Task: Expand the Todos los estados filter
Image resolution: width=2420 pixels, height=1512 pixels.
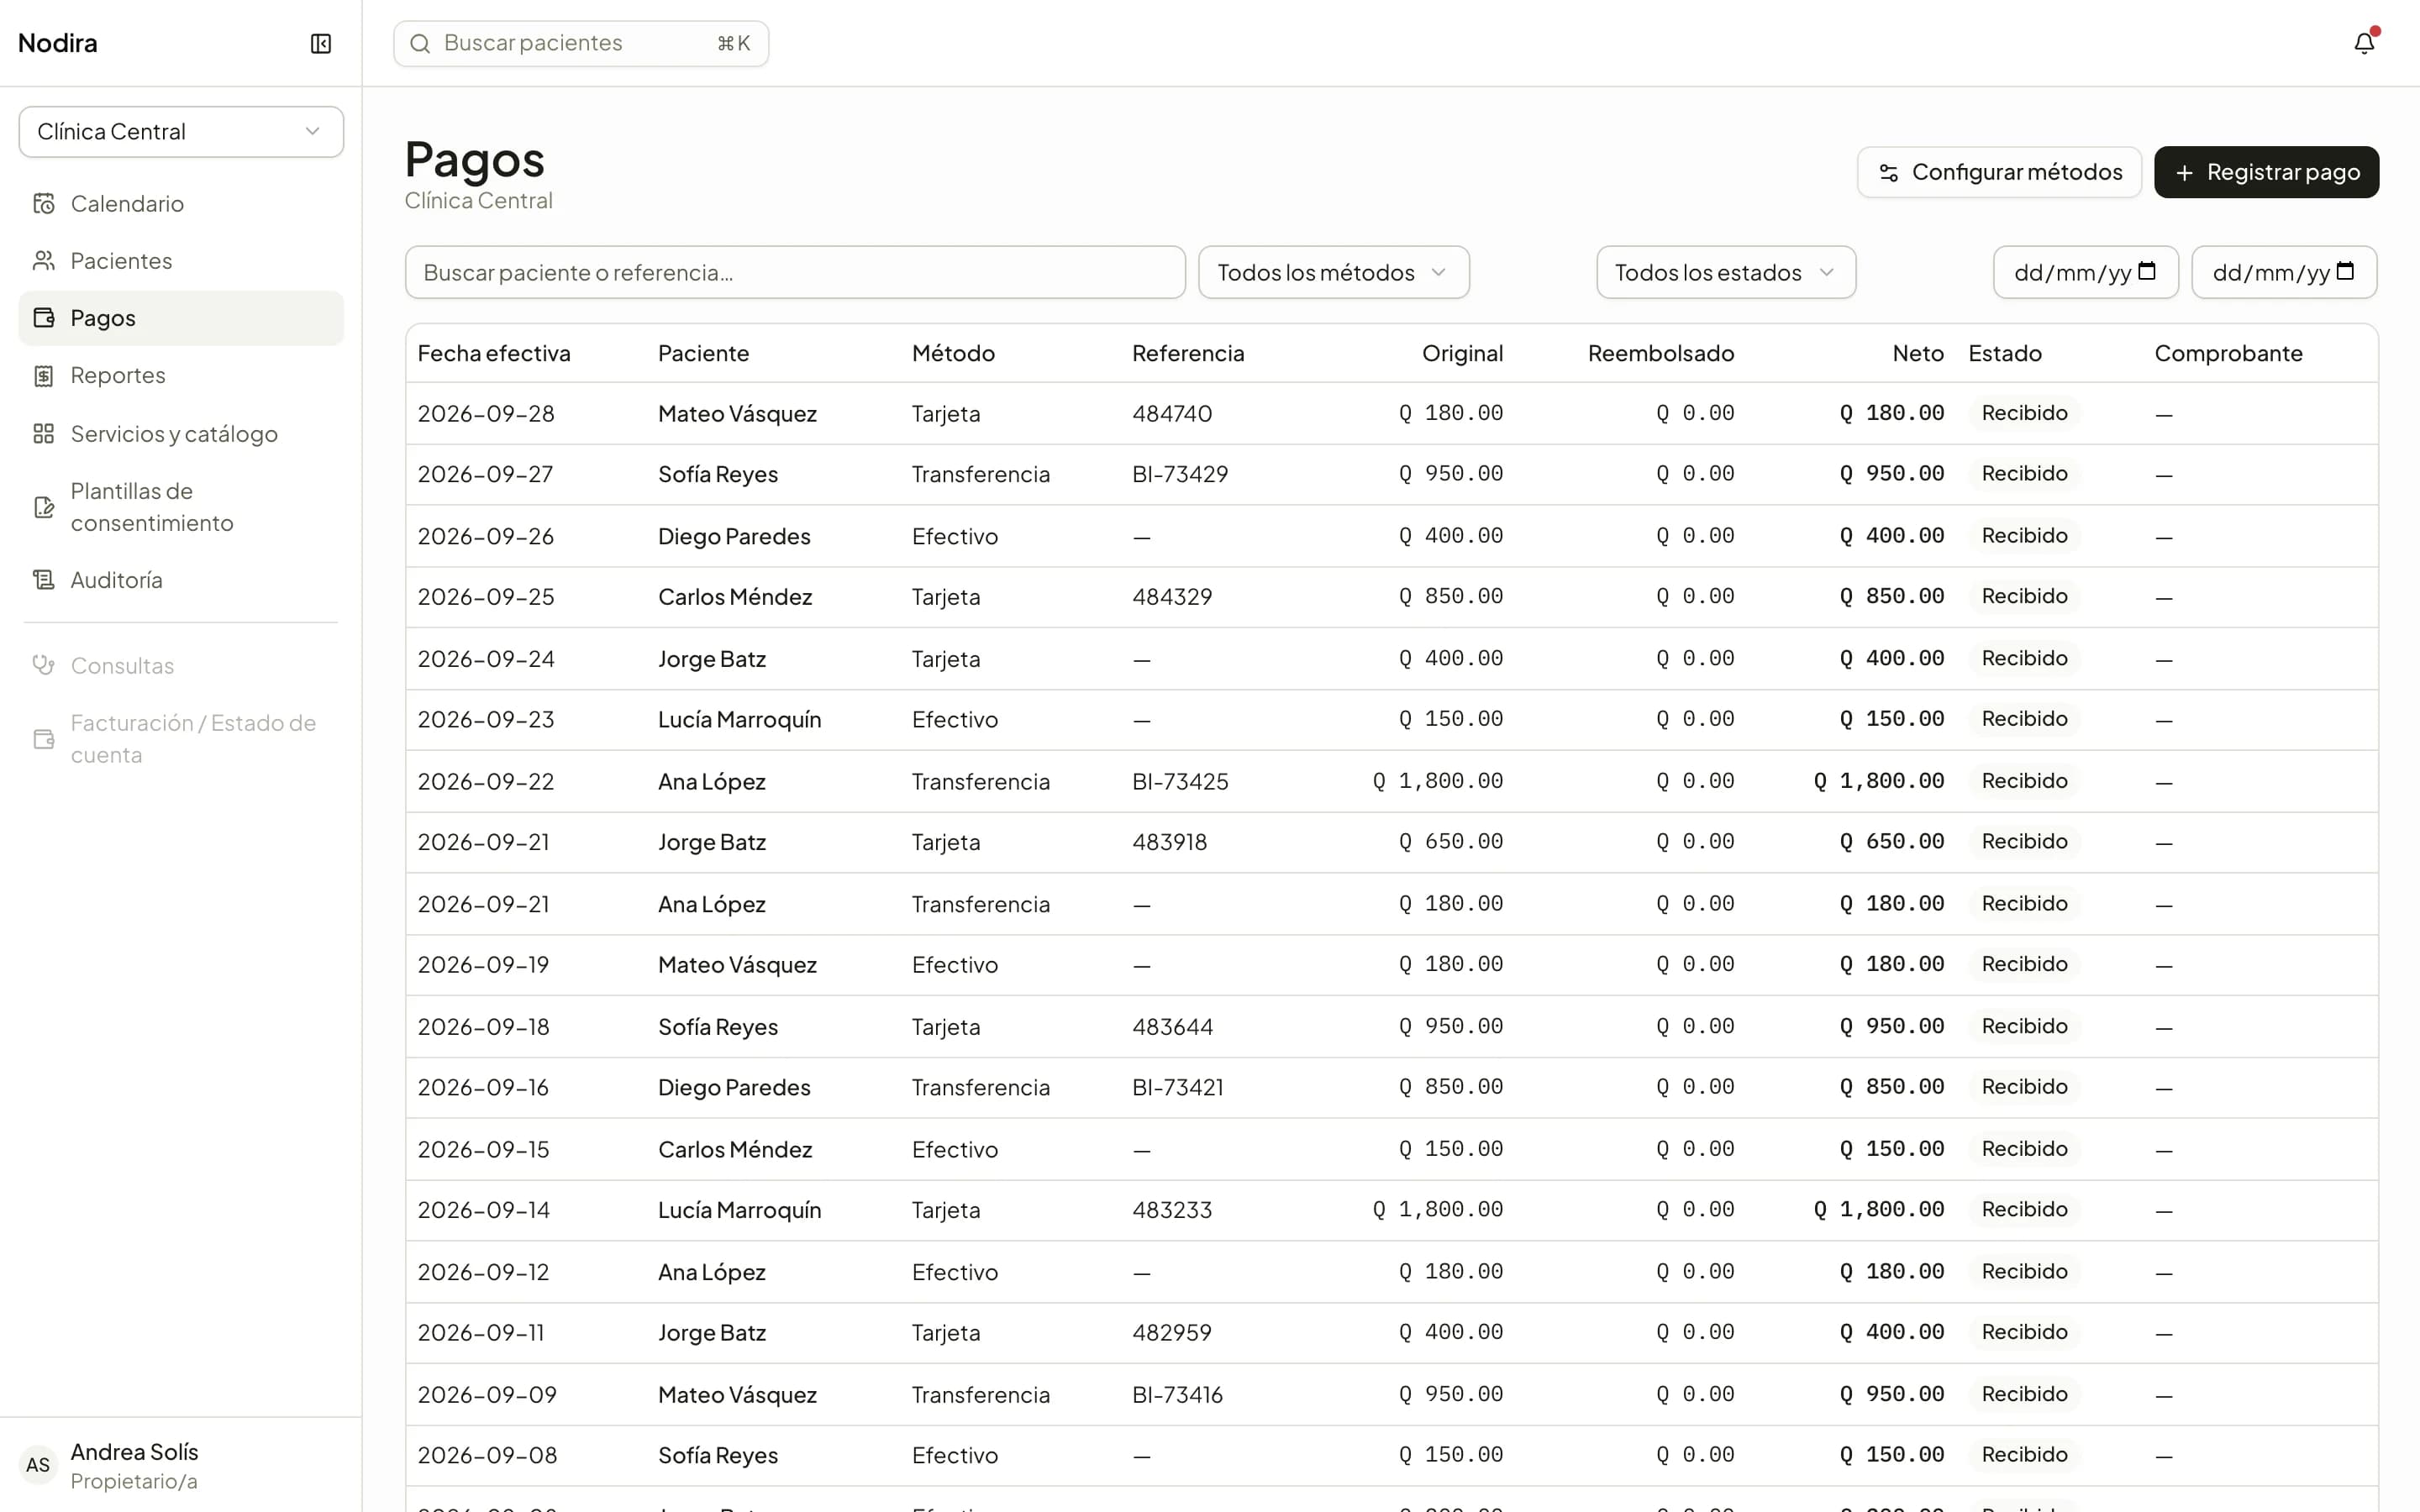Action: 1726,272
